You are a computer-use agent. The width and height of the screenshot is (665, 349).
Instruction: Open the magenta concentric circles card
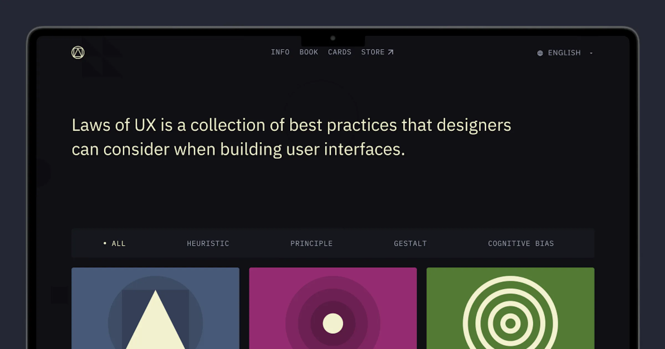(x=333, y=308)
